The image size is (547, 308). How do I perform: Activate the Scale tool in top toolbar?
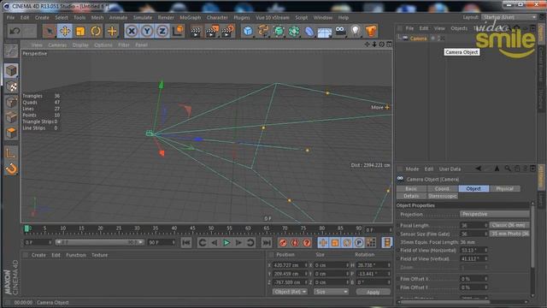[x=80, y=31]
